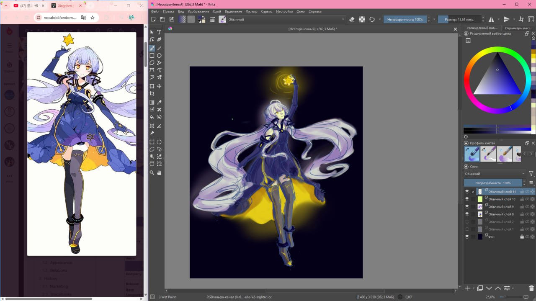
Task: Select the Text tool in the toolbox
Action: [159, 32]
